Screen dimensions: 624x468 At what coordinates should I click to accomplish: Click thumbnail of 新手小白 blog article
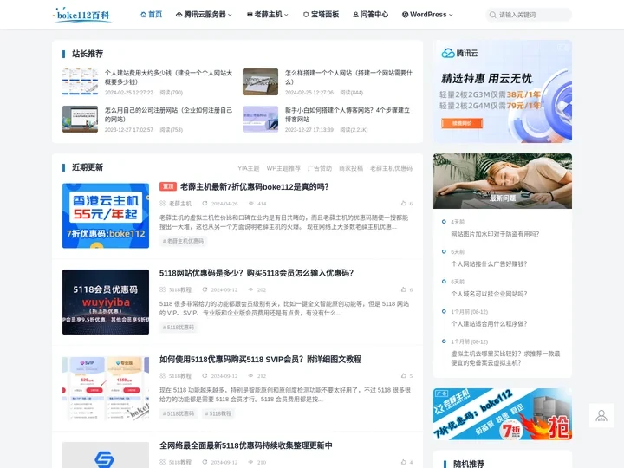[x=260, y=119]
